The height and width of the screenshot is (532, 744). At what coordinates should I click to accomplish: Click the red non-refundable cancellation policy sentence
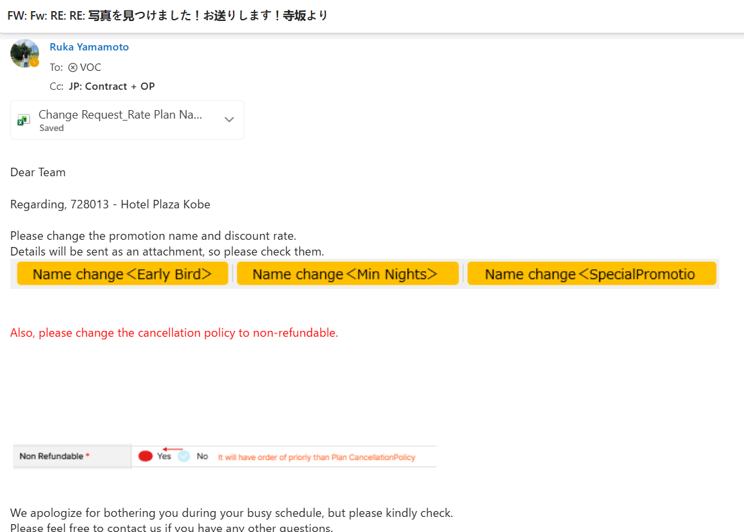click(x=174, y=333)
